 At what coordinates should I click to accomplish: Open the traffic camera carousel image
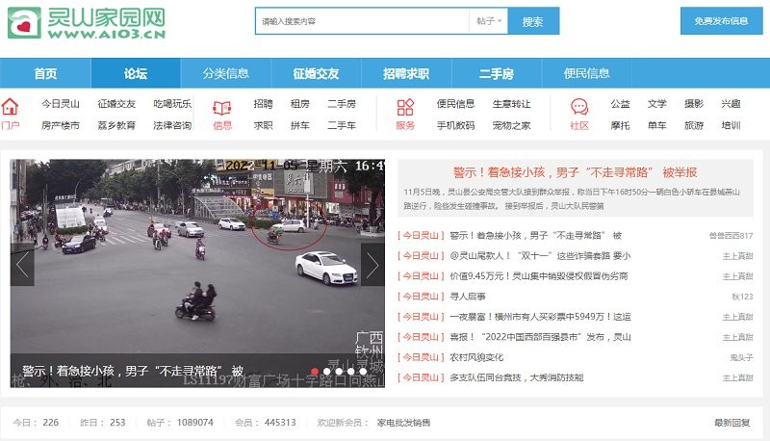pyautogui.click(x=197, y=272)
